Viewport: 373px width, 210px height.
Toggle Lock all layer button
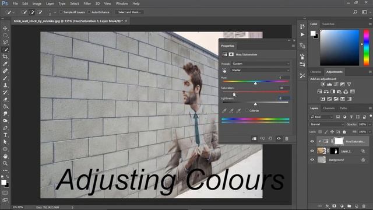click(344, 132)
